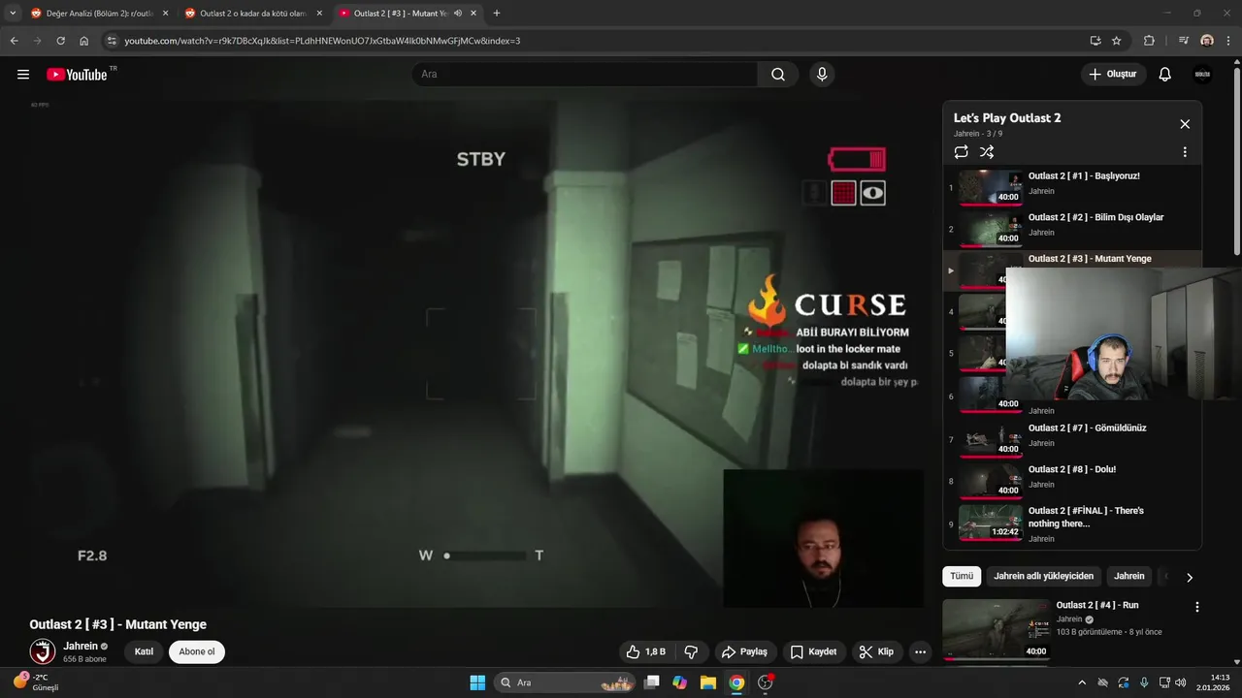Open the Jahrein channel avatar
Screen dimensions: 1242x698
(x=42, y=651)
